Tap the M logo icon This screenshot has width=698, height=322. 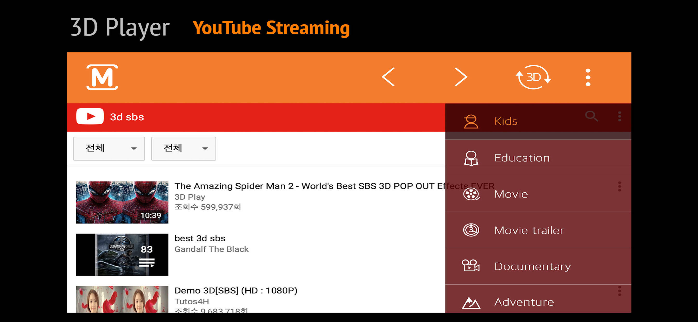[102, 77]
